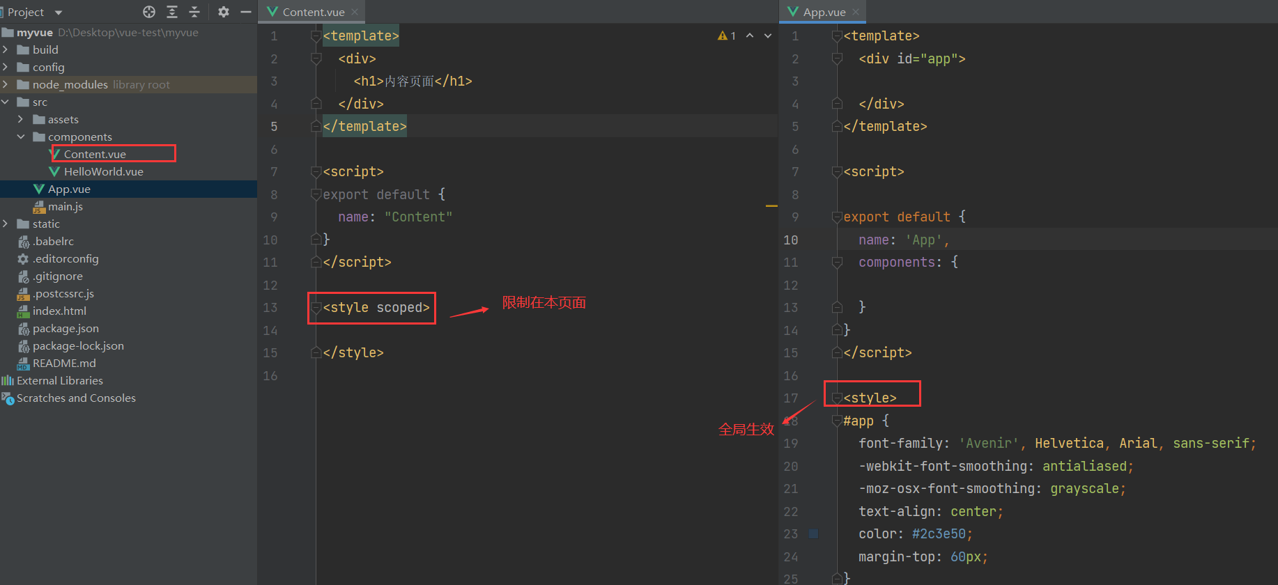1278x585 pixels.
Task: Expand the node_modules folder
Action: coord(6,84)
